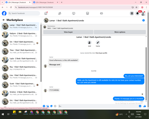Open the Gaming icon in top navigation
The width and height of the screenshot is (149, 119).
[101, 13]
